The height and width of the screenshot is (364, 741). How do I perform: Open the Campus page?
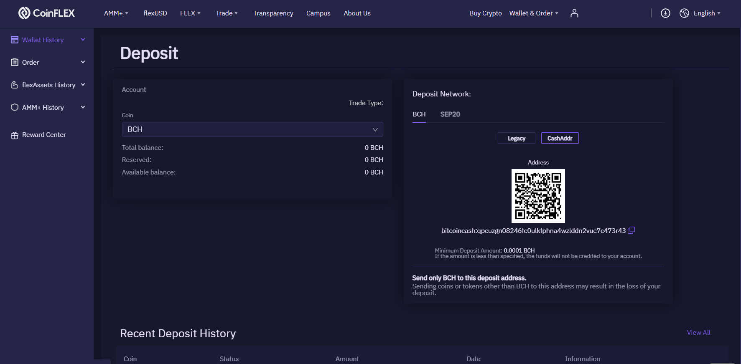(318, 13)
